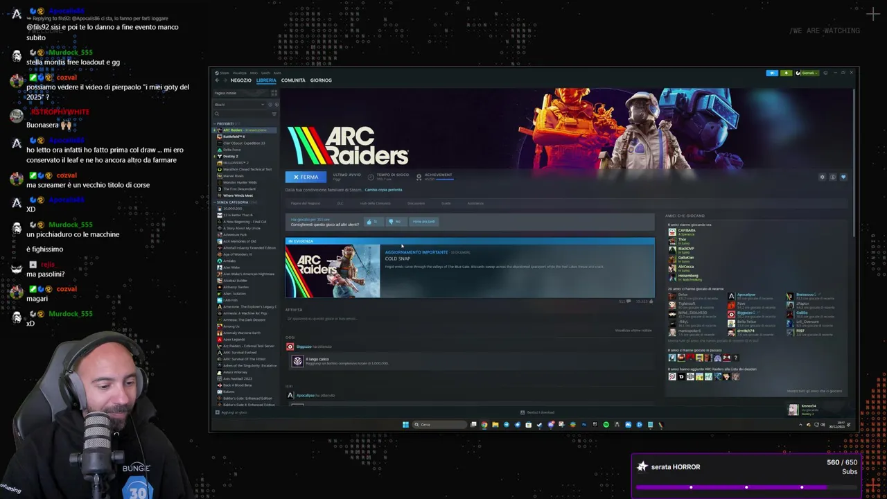887x499 pixels.
Task: Open the Steam menu in menu bar
Action: [x=222, y=73]
